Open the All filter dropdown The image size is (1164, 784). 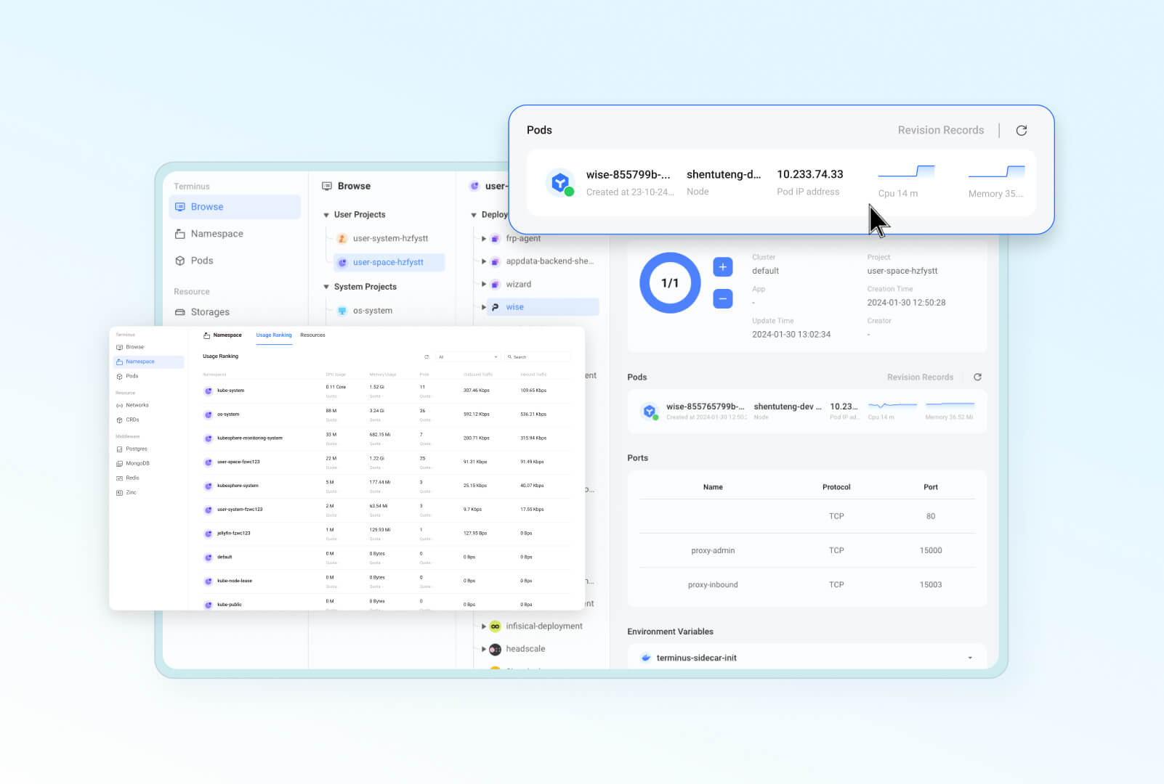click(x=467, y=356)
